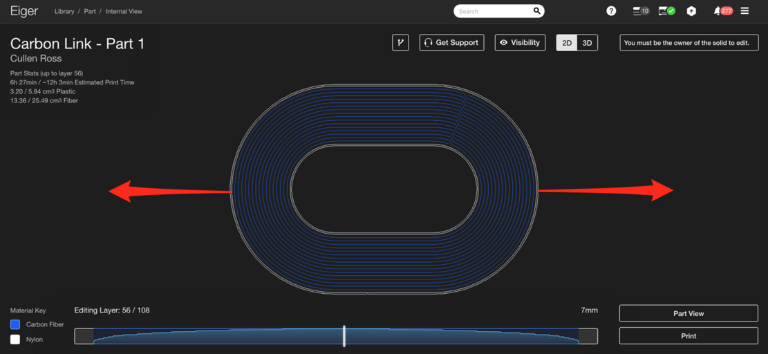Click the upload hexagon icon
The height and width of the screenshot is (354, 768).
pos(691,11)
